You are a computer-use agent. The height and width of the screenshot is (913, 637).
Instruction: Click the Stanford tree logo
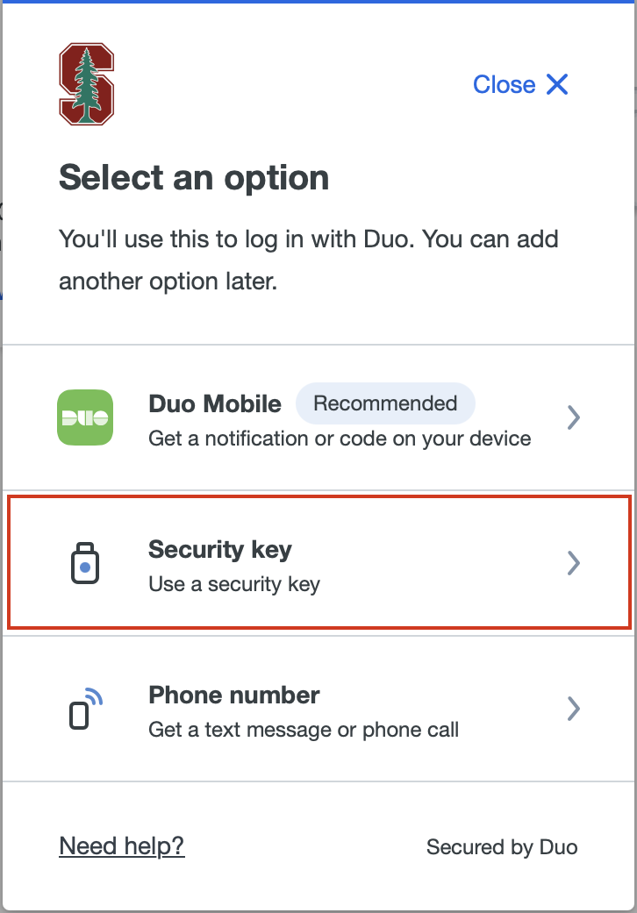coord(86,85)
